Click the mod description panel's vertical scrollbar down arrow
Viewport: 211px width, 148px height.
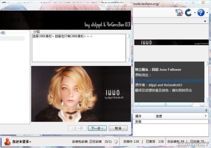[206, 100]
